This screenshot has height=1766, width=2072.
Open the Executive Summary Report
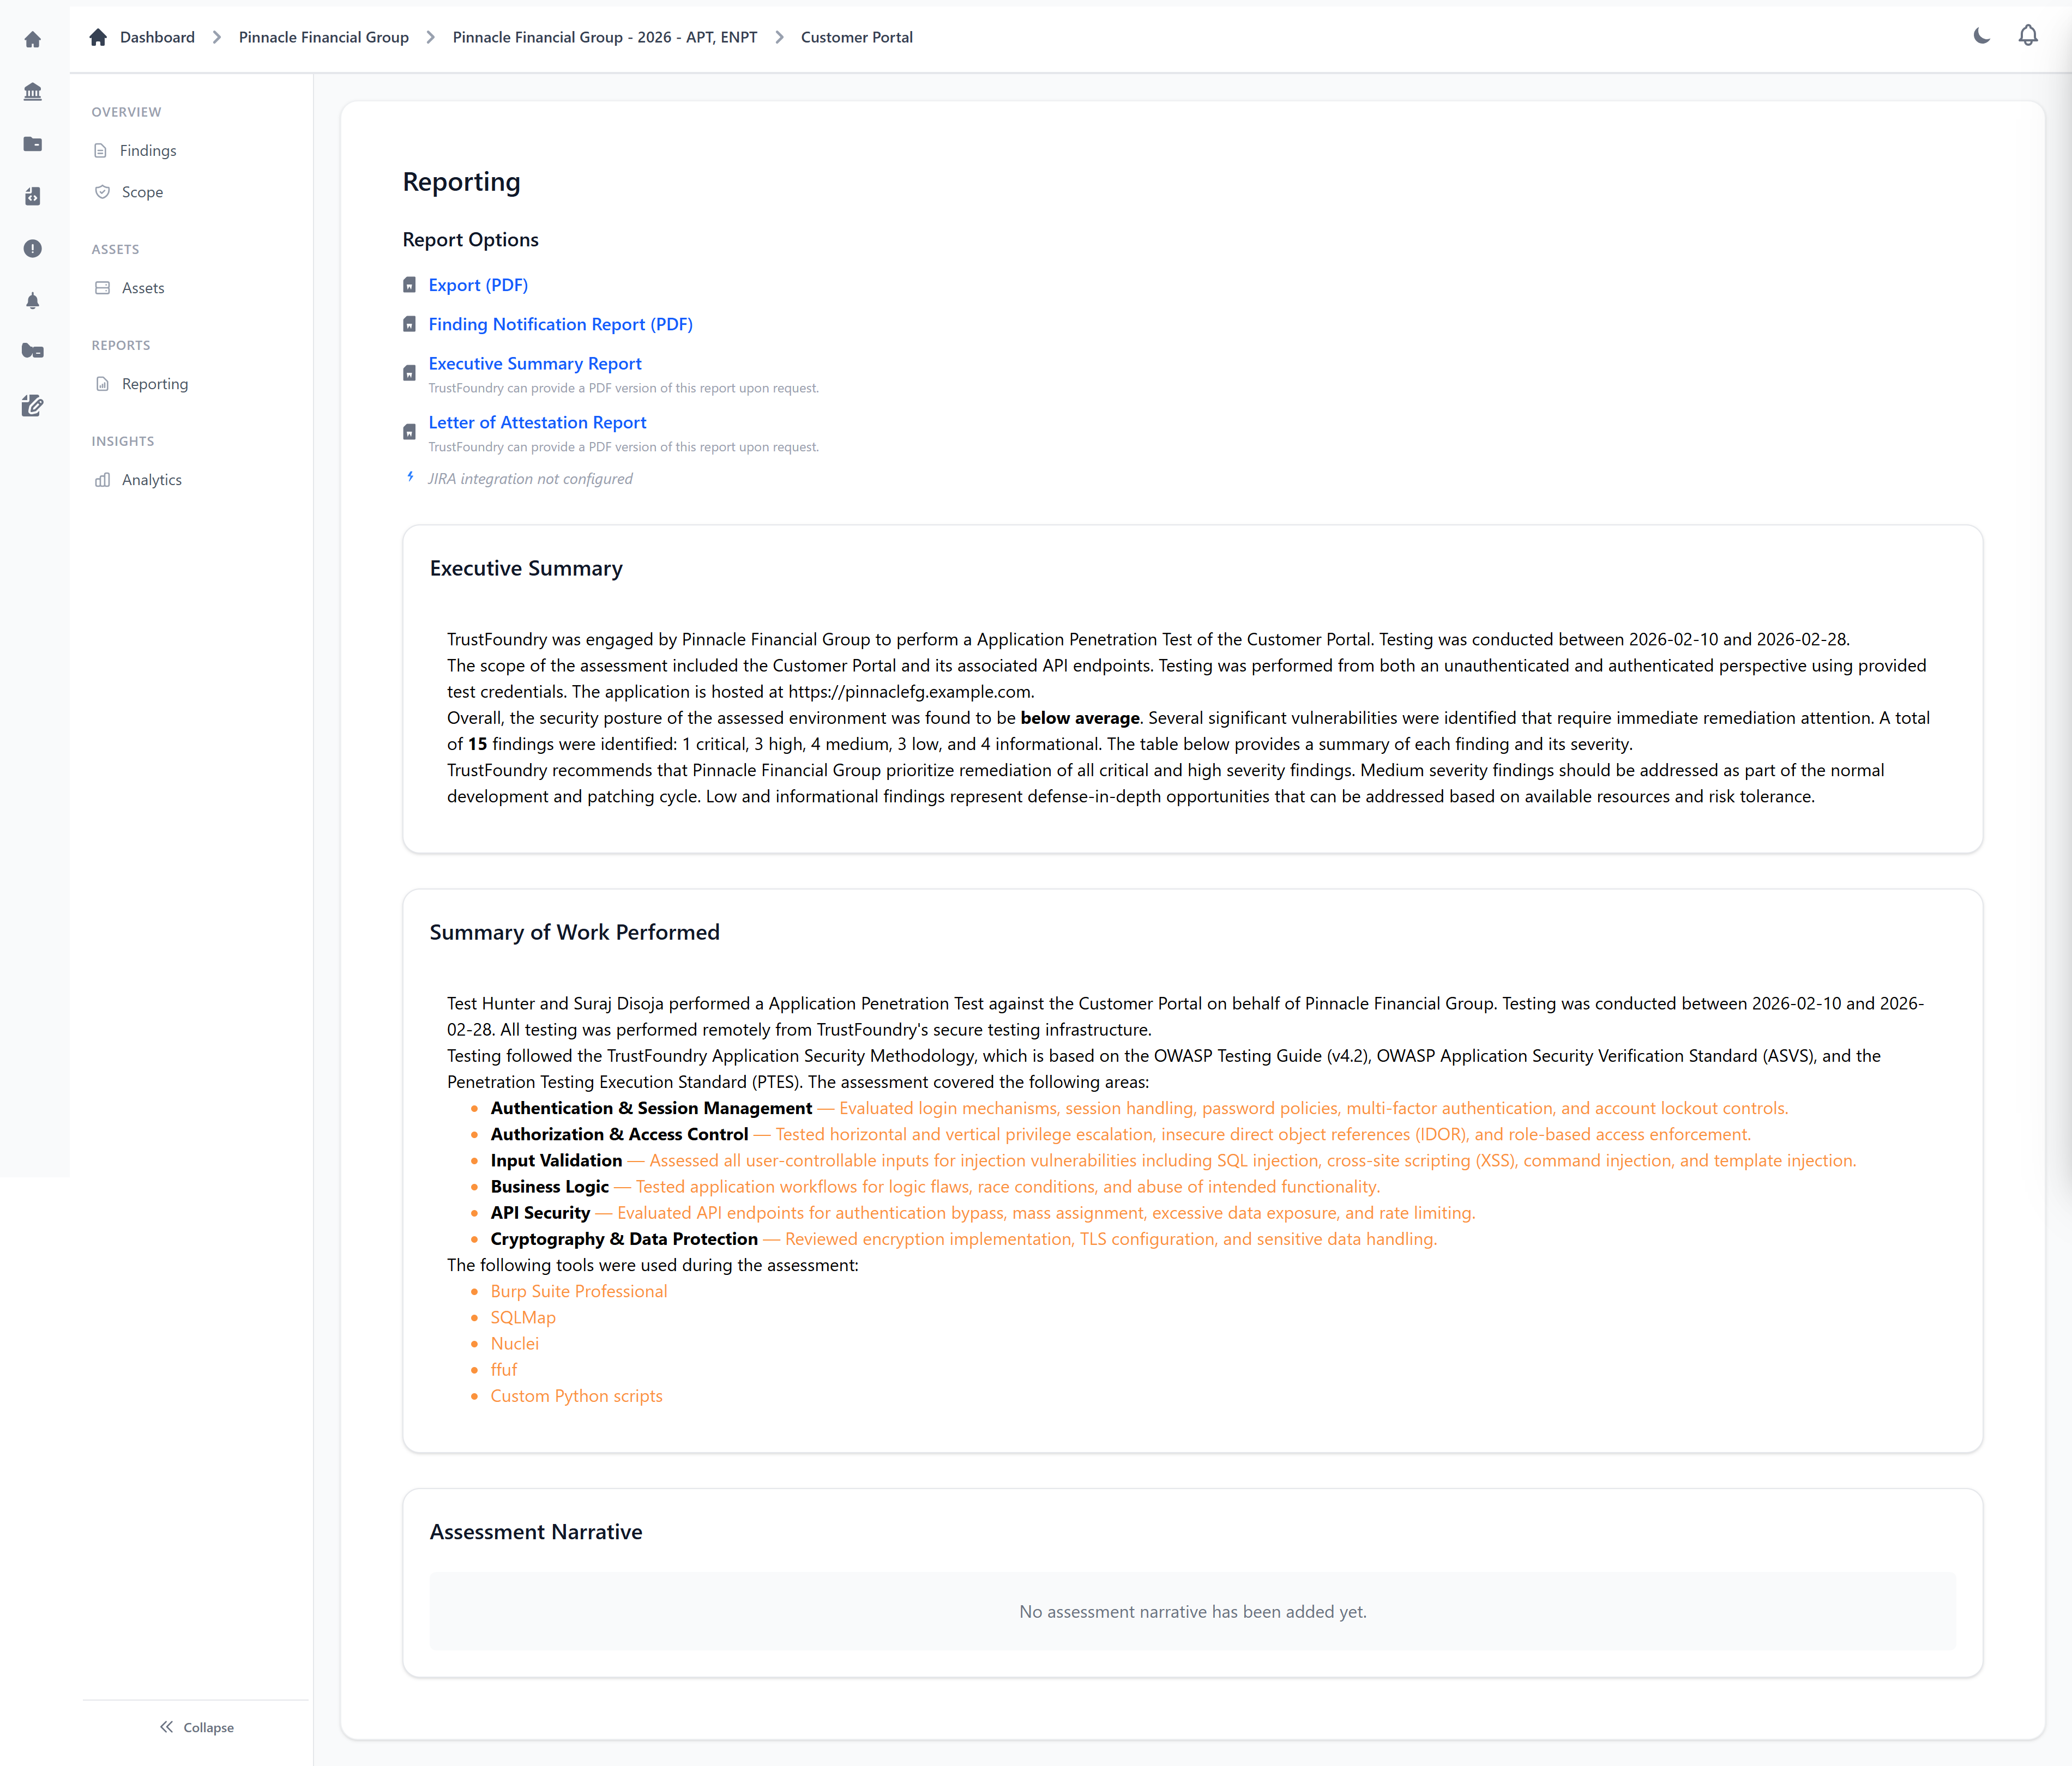pyautogui.click(x=534, y=363)
